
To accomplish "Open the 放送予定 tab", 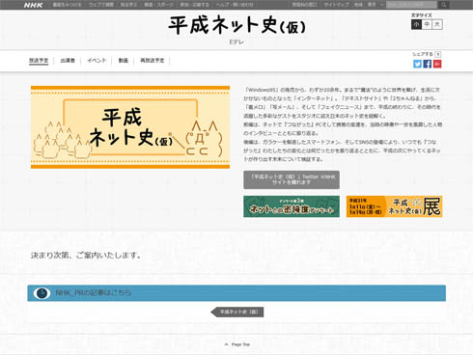I will [39, 61].
